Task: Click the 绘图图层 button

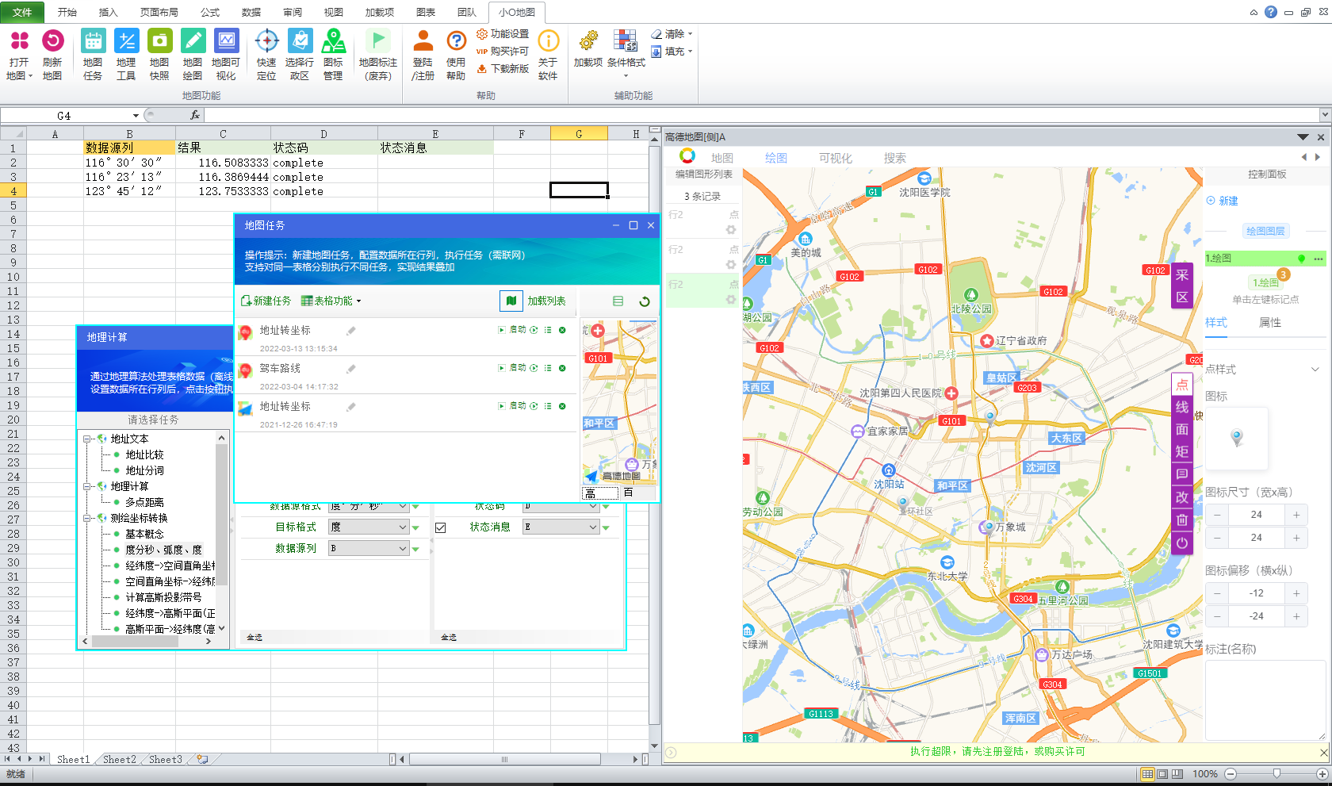Action: (x=1265, y=232)
